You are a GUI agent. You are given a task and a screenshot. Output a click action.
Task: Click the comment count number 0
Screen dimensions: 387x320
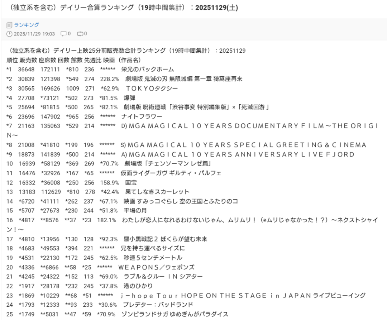click(69, 34)
